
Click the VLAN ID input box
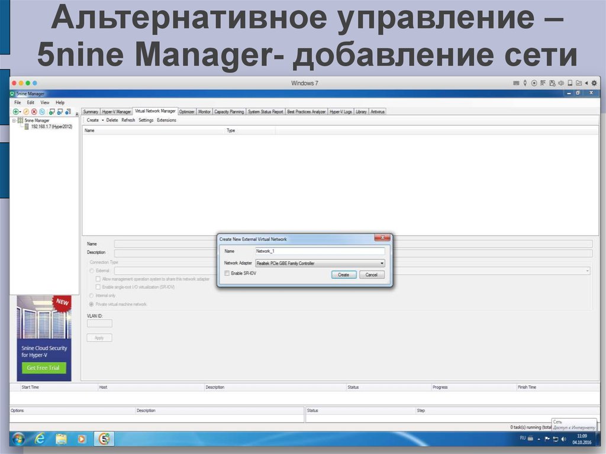pyautogui.click(x=99, y=324)
